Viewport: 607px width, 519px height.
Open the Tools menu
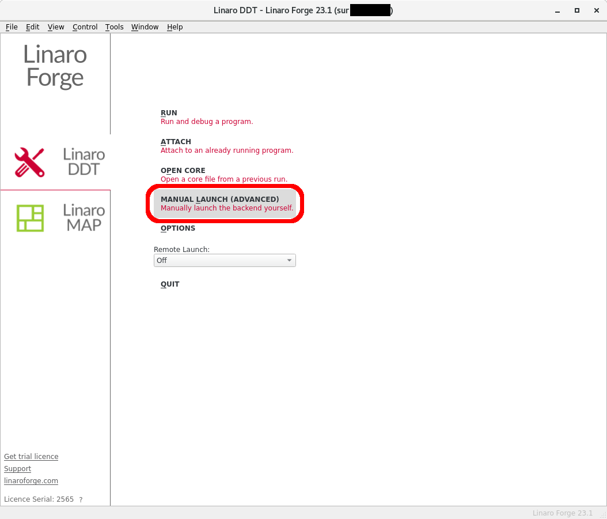tap(114, 27)
